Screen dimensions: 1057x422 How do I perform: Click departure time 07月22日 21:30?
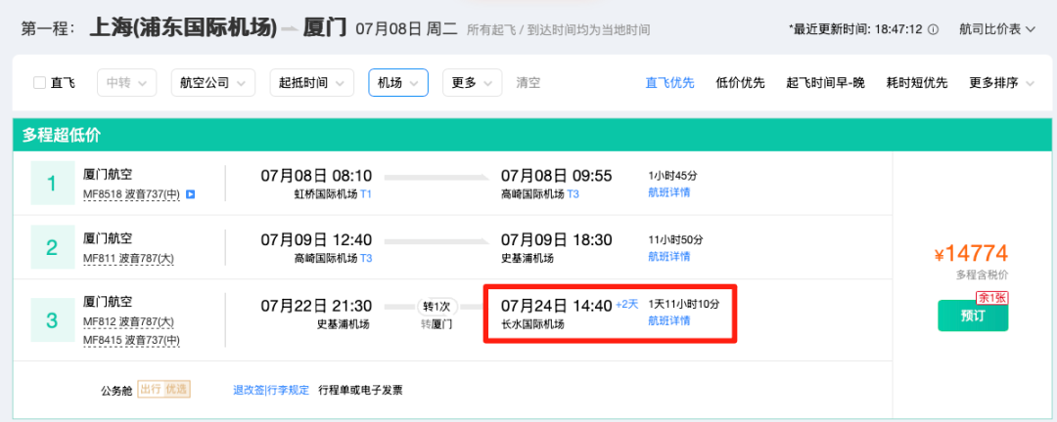tap(316, 306)
